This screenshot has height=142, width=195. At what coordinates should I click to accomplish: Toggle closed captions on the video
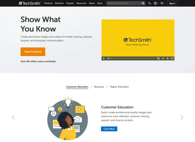[x=158, y=58]
